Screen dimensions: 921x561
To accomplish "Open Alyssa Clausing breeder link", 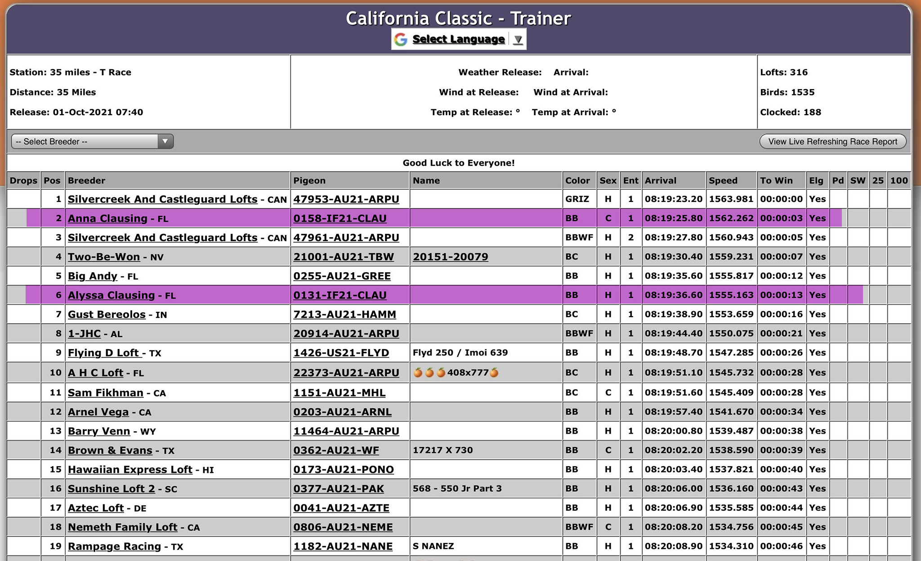I will click(x=111, y=296).
